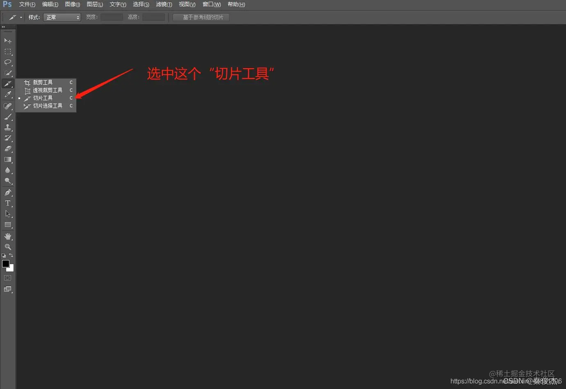Open the background color picker
Viewport: 566px width, 389px height.
(x=11, y=269)
